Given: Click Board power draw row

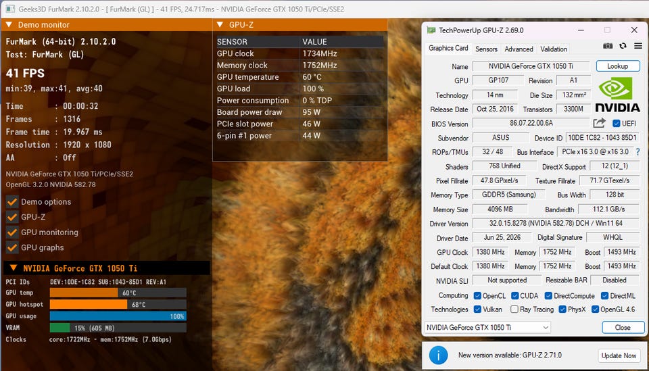Looking at the screenshot, I should (x=300, y=112).
